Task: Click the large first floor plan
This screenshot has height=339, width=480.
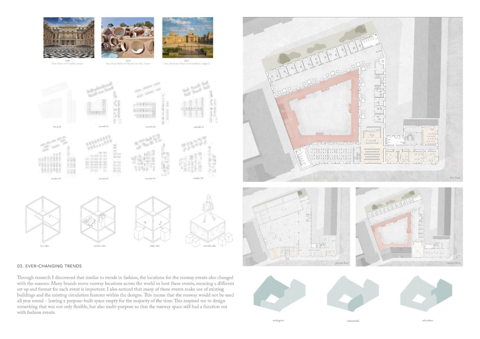Action: coord(352,99)
